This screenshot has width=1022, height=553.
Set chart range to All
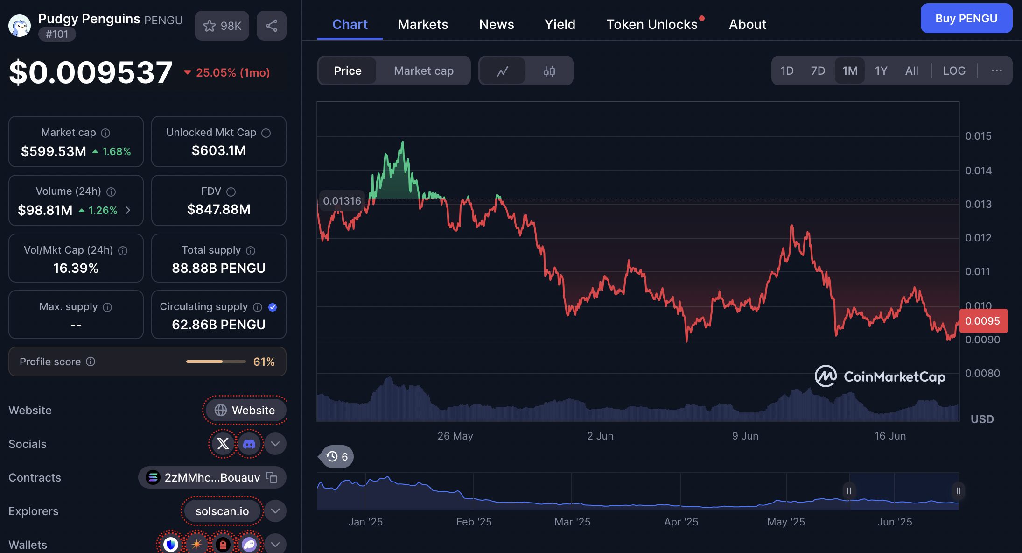[x=912, y=71]
